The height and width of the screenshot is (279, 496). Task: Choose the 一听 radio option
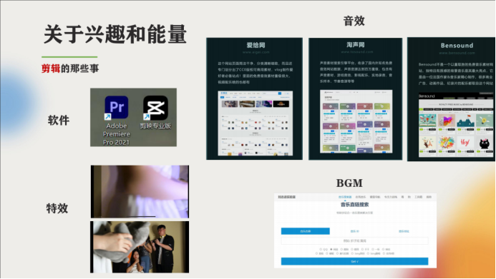376,249
